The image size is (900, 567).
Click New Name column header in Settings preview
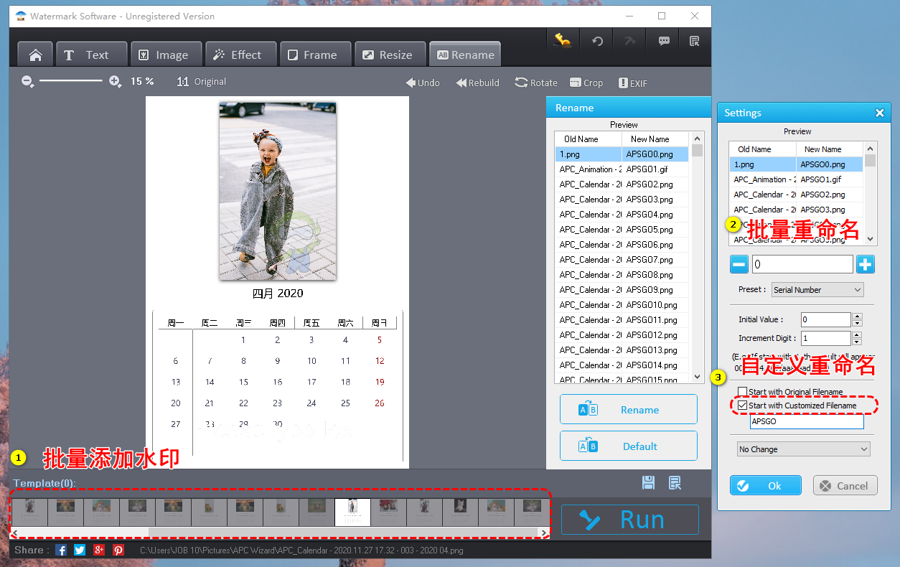830,149
